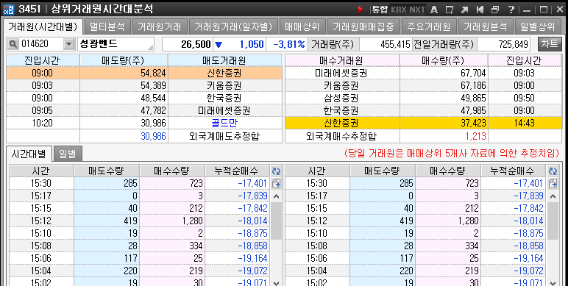The height and width of the screenshot is (286, 568).
Task: Click left table scrollbar up arrow
Action: pyautogui.click(x=277, y=196)
